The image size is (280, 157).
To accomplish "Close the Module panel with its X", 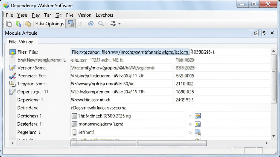I will tap(272, 33).
